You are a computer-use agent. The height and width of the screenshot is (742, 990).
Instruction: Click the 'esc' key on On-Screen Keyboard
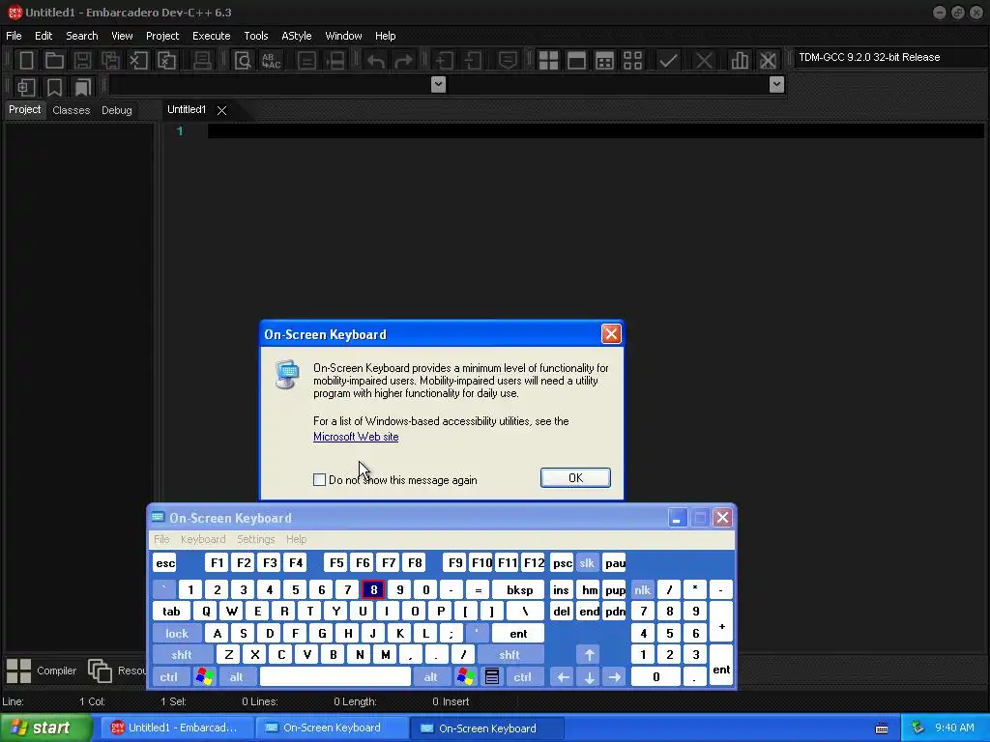(165, 563)
